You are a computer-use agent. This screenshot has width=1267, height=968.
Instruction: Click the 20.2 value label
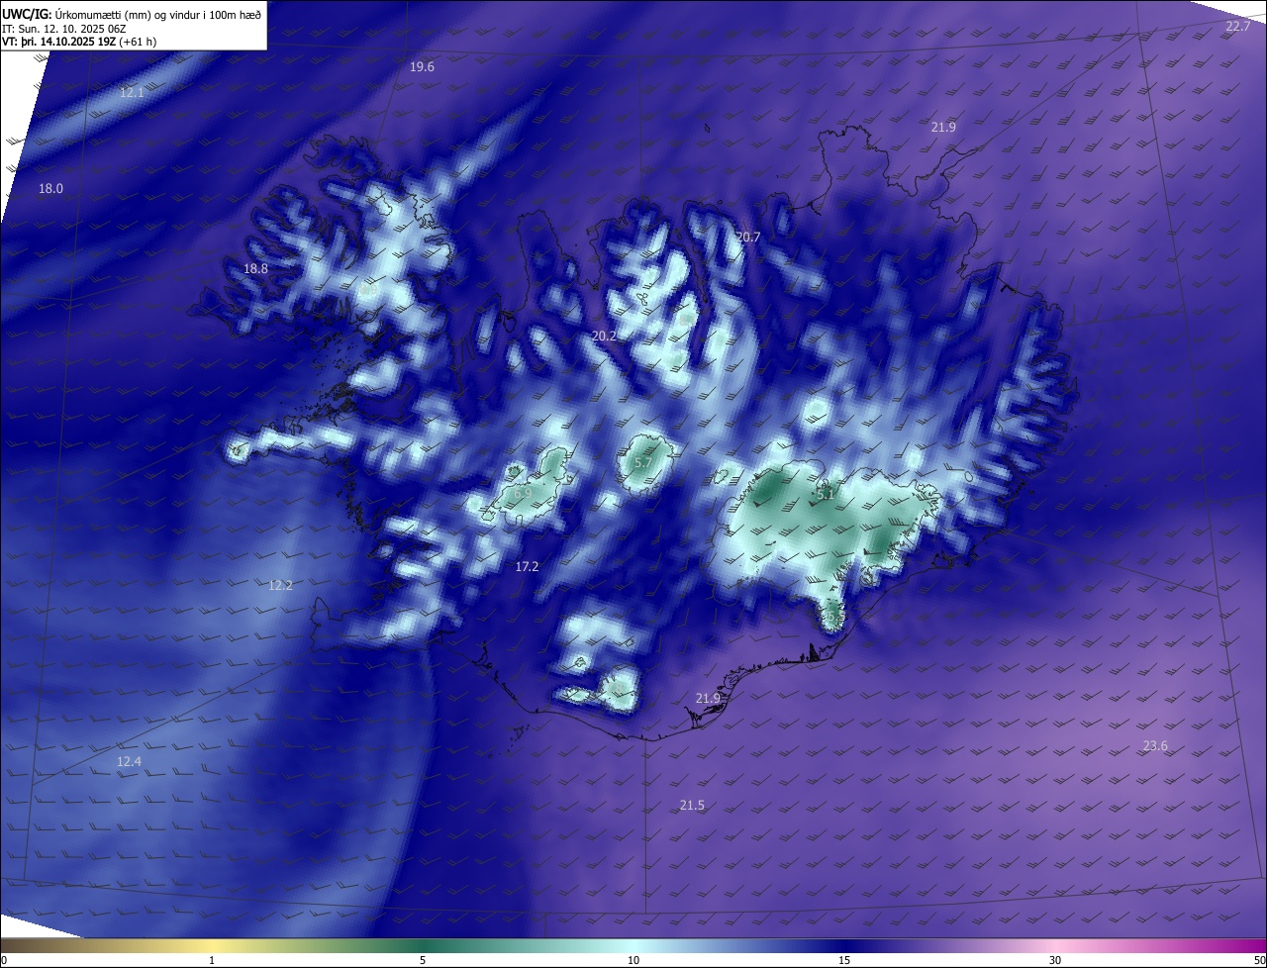coord(604,337)
